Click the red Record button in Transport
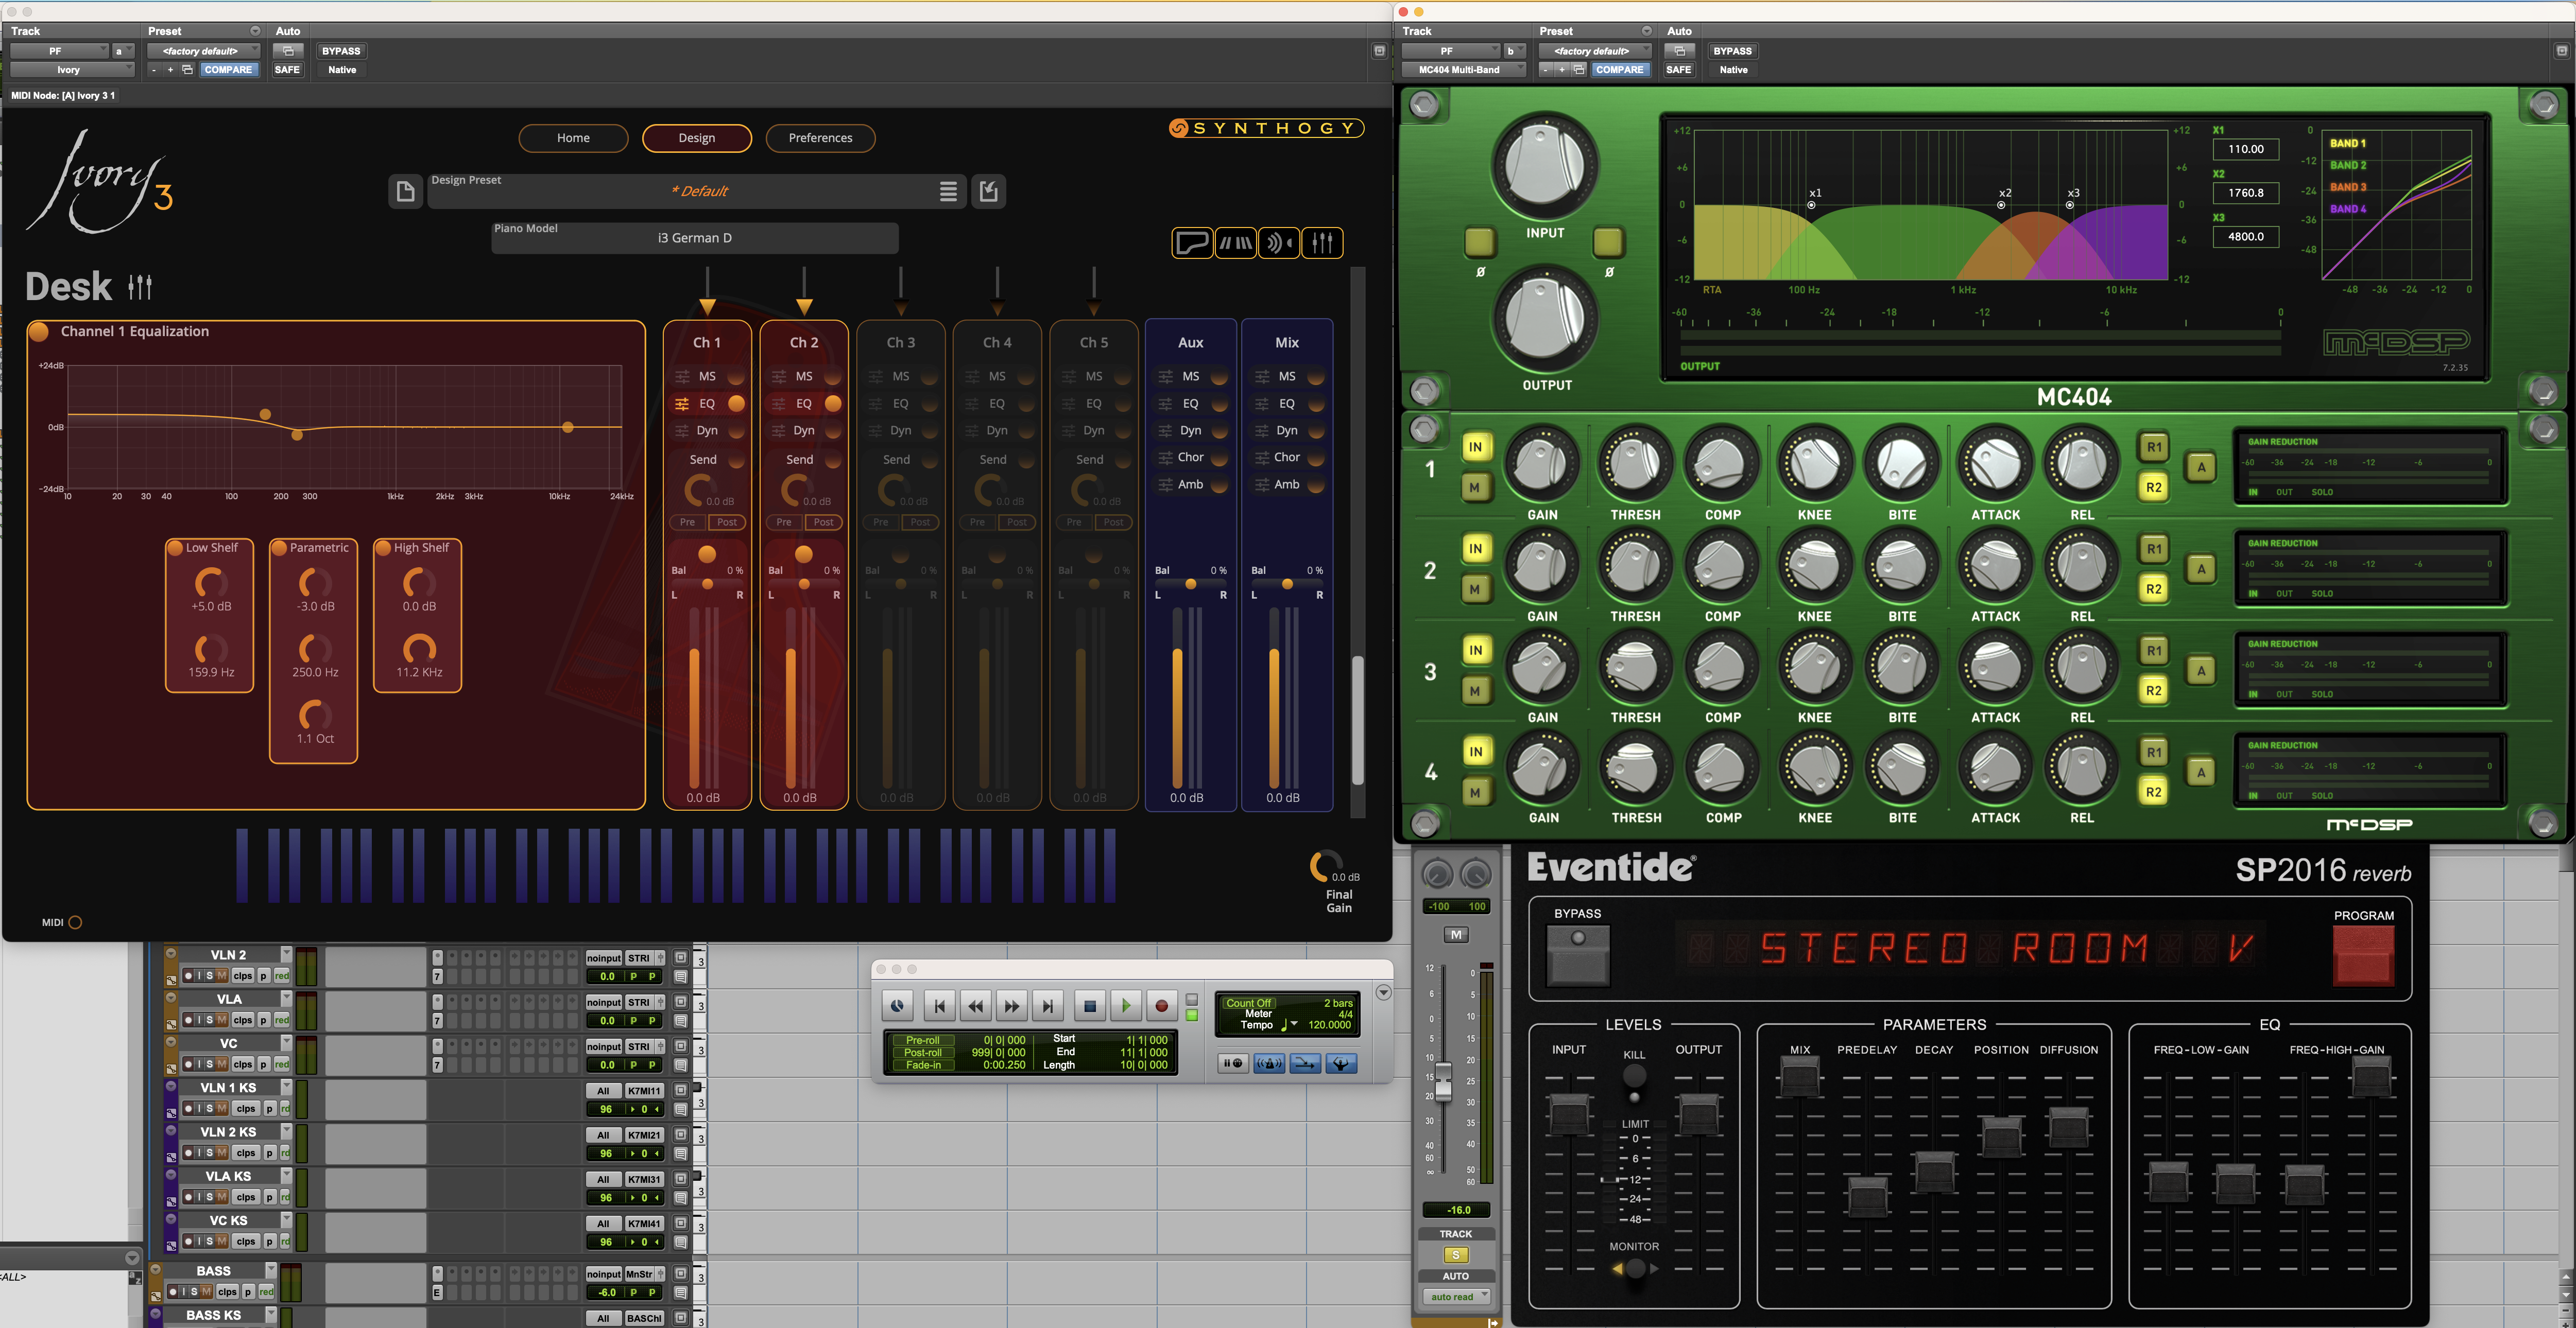2576x1328 pixels. click(x=1162, y=1006)
